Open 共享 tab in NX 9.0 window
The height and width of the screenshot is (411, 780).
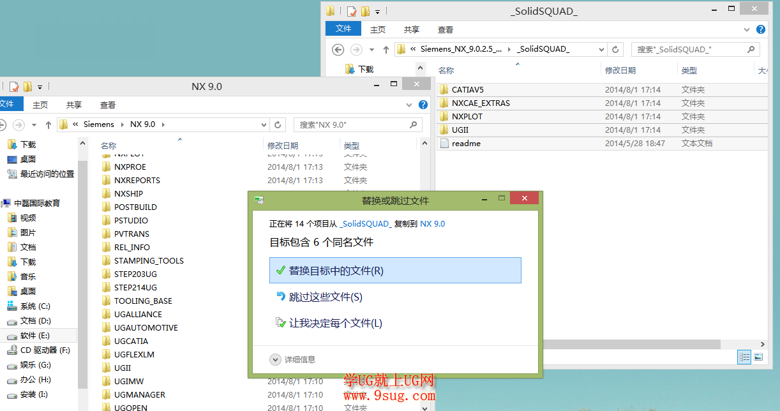coord(74,105)
